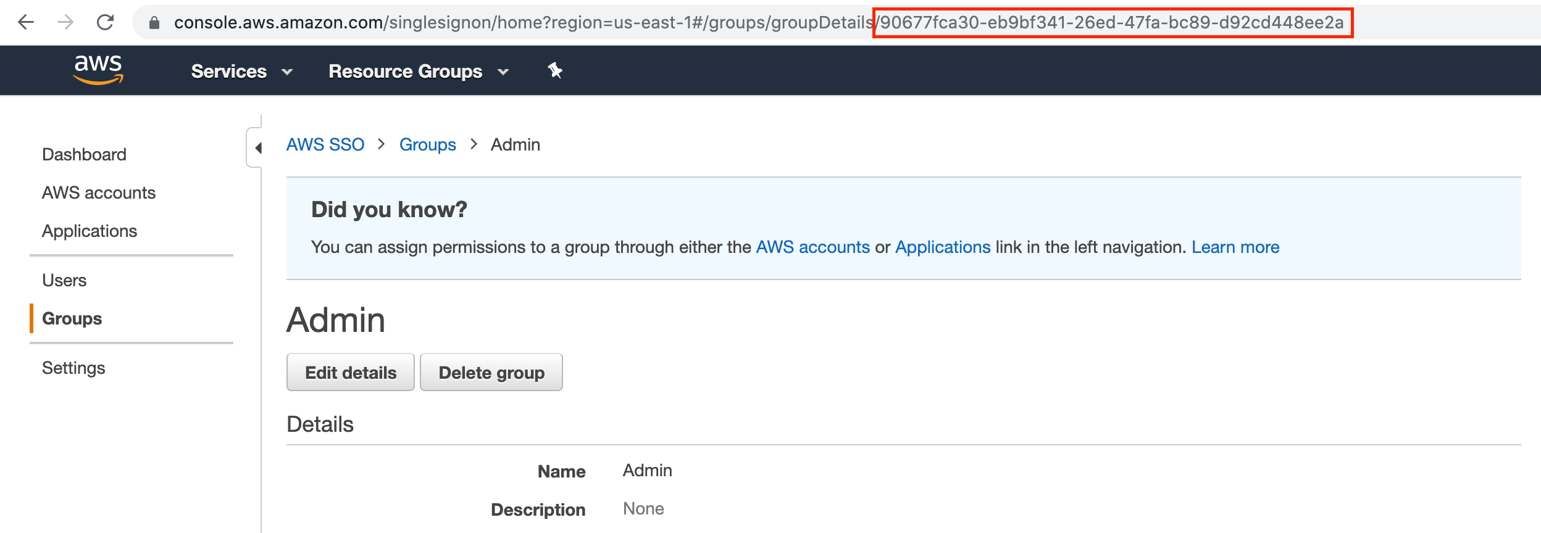This screenshot has width=1541, height=533.
Task: Click the Edit details button
Action: pyautogui.click(x=351, y=373)
